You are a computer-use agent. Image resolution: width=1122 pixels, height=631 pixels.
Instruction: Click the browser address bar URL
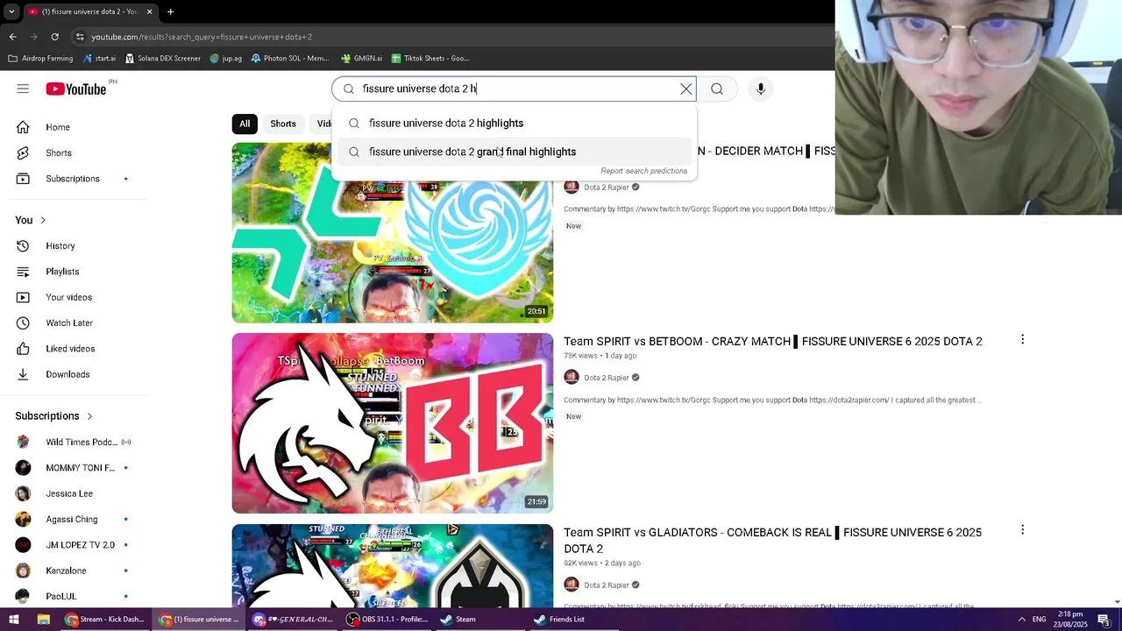(202, 37)
